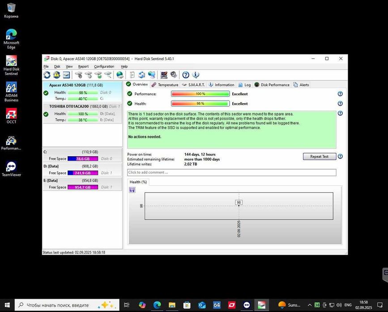Image resolution: width=388 pixels, height=312 pixels.
Task: Click the ENG language indicator
Action: click(348, 305)
